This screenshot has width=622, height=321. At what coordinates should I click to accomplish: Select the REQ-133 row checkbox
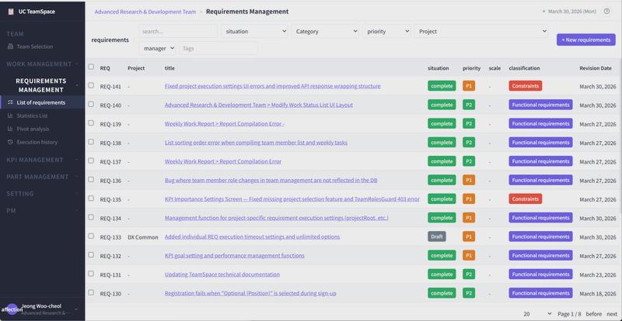[x=91, y=236]
